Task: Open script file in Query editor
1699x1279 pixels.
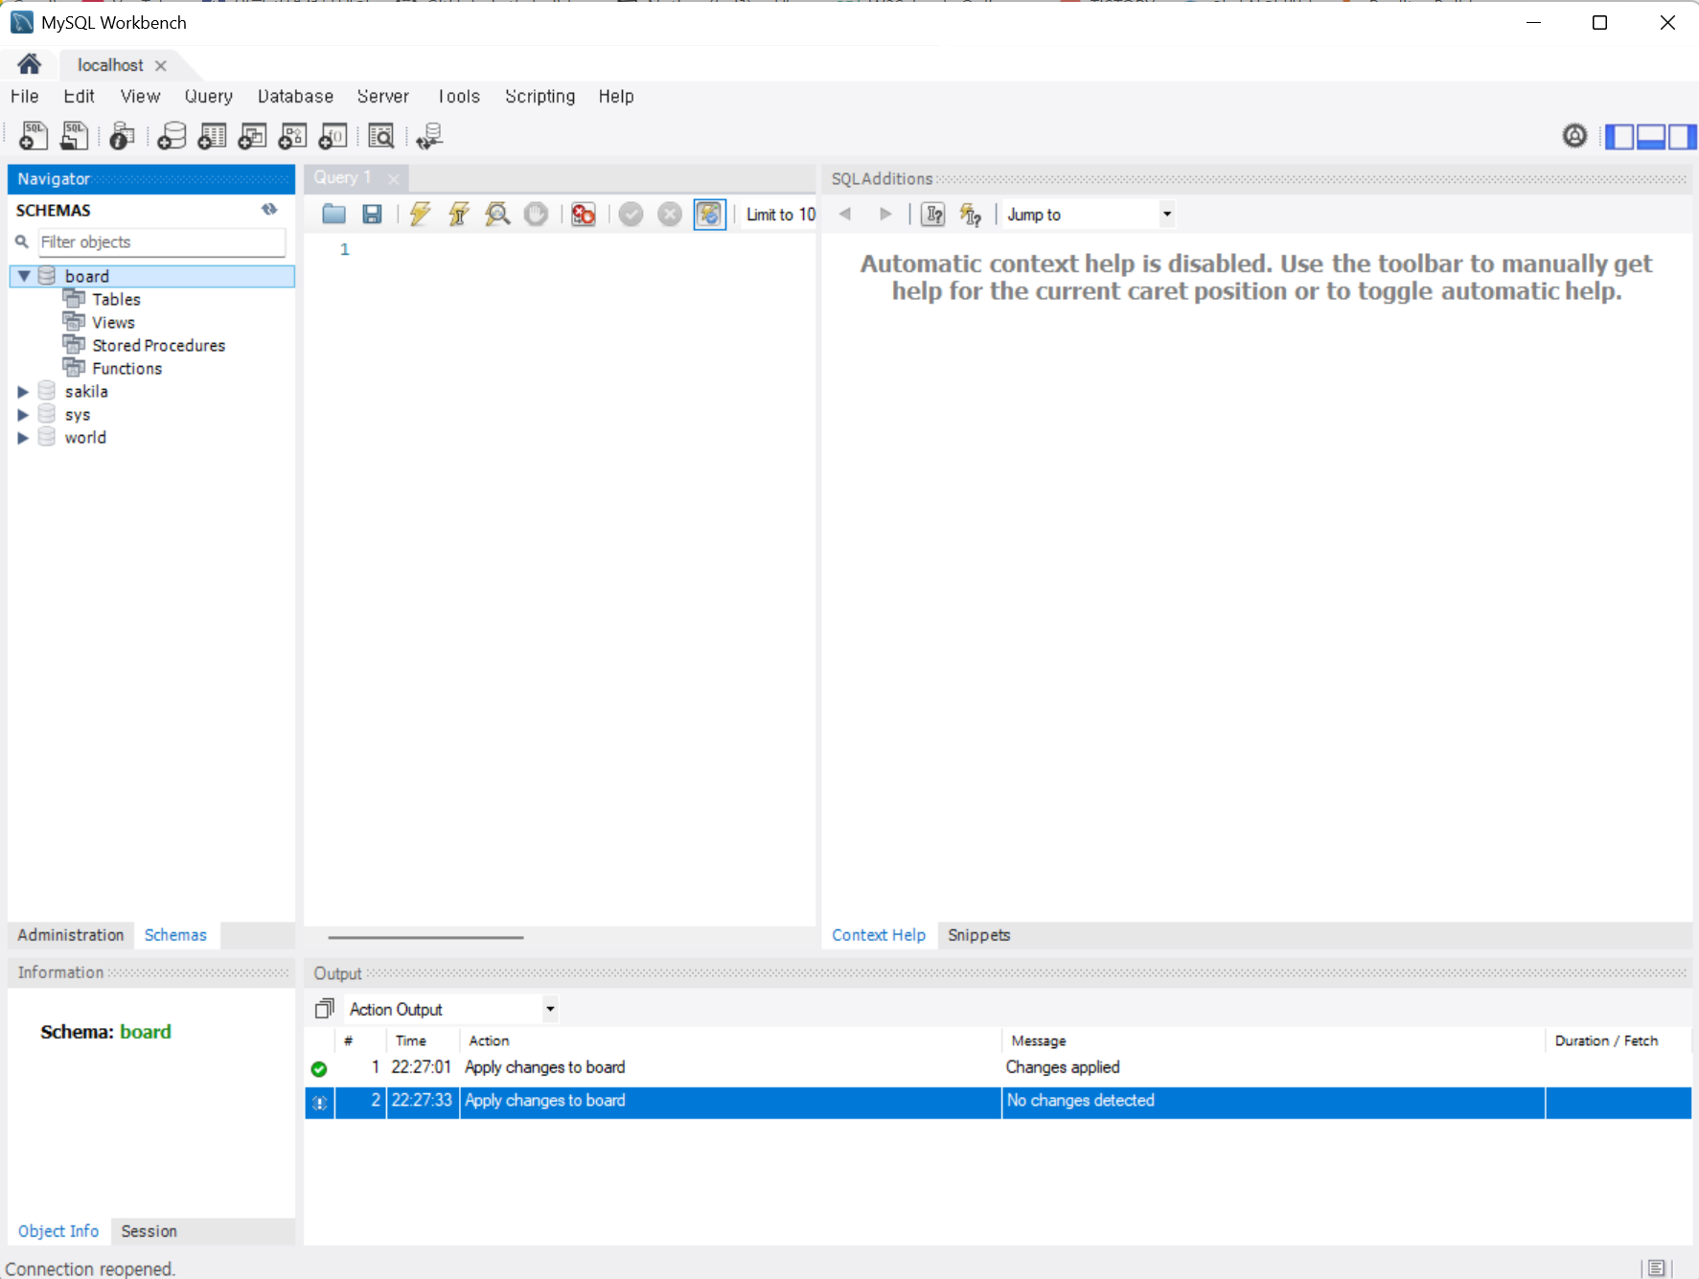Action: point(333,214)
